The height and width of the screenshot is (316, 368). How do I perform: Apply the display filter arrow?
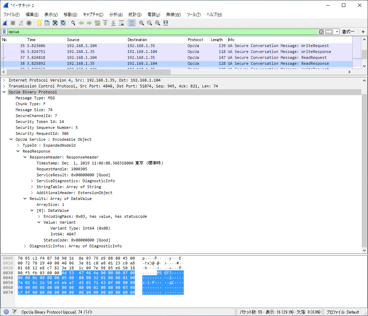pyautogui.click(x=329, y=32)
